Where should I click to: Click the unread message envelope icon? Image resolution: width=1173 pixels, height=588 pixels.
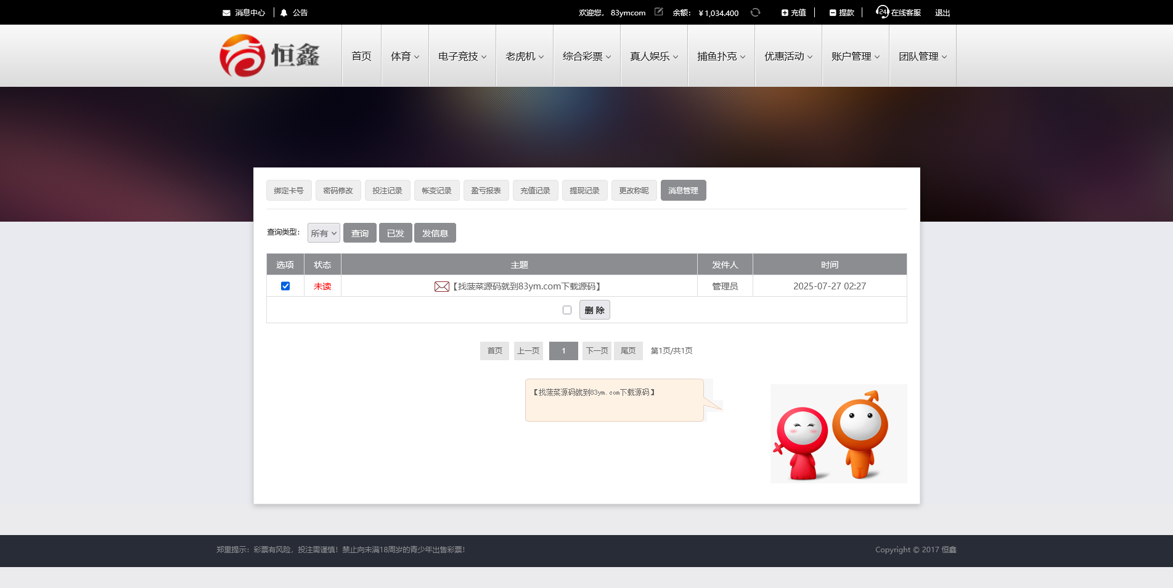pos(442,286)
